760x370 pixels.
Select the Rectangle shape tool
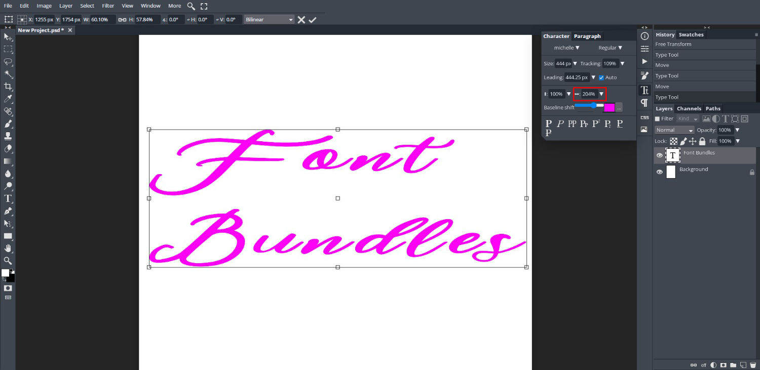8,236
